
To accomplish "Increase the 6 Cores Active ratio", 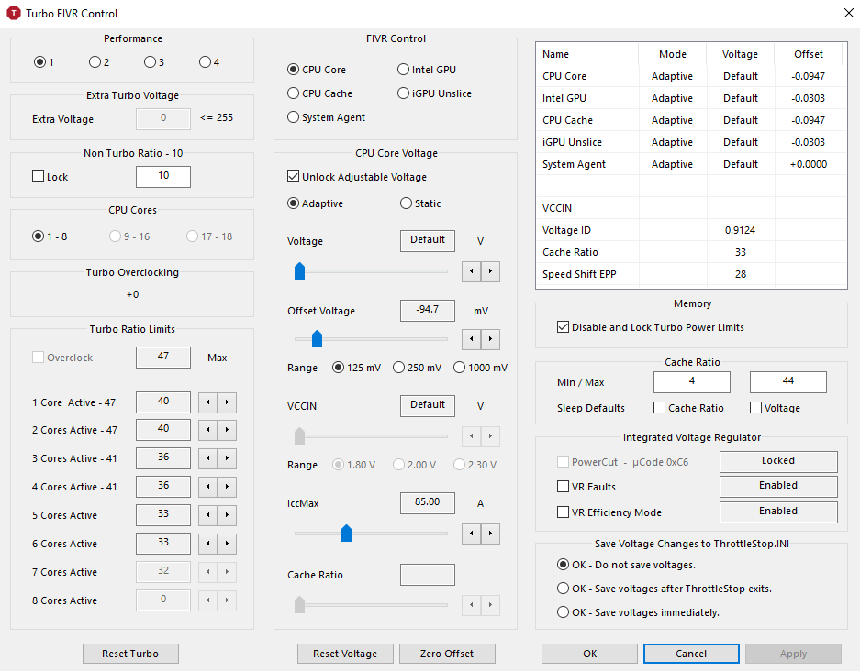I will 227,544.
